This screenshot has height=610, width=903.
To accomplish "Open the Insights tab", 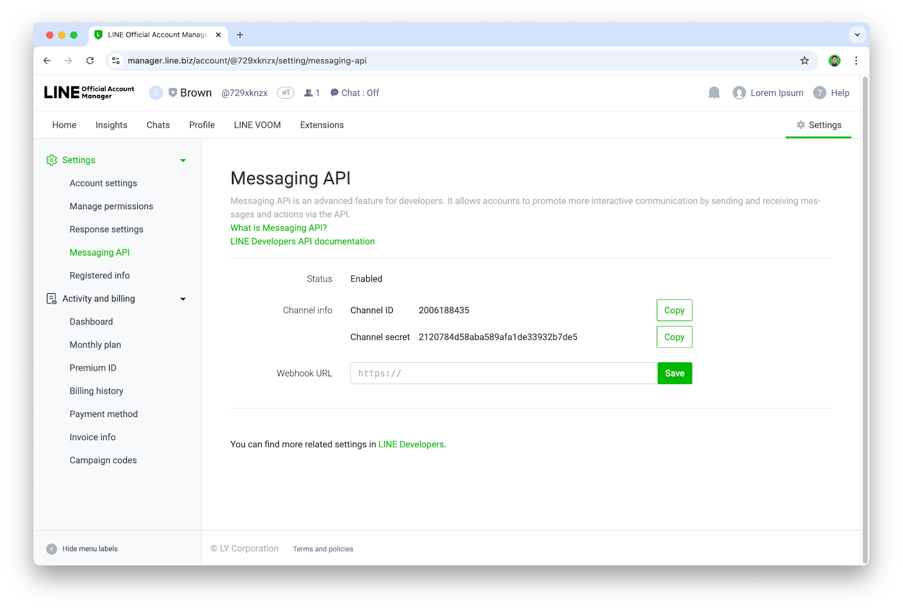I will tap(111, 125).
